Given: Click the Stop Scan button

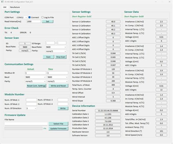Looking at the screenshot, I should click(x=61, y=57).
